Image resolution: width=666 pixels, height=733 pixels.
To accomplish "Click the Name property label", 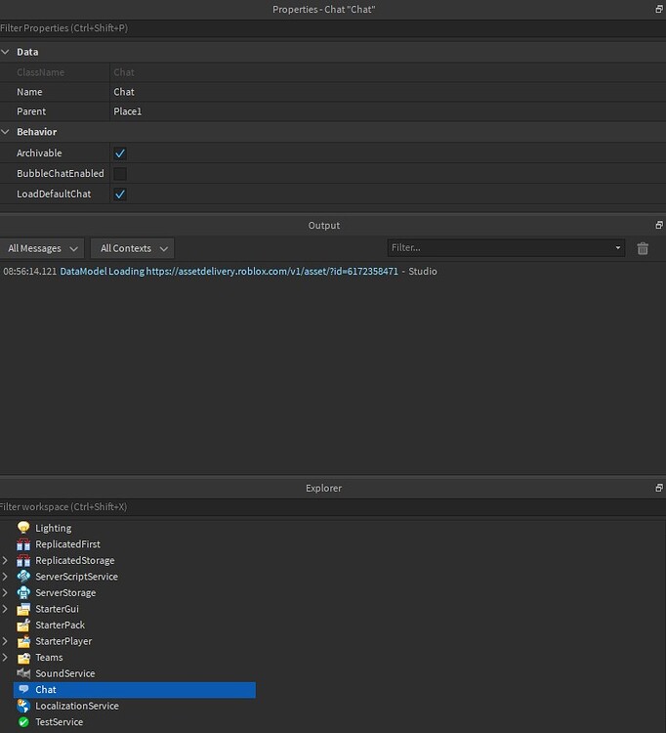I will pyautogui.click(x=29, y=92).
